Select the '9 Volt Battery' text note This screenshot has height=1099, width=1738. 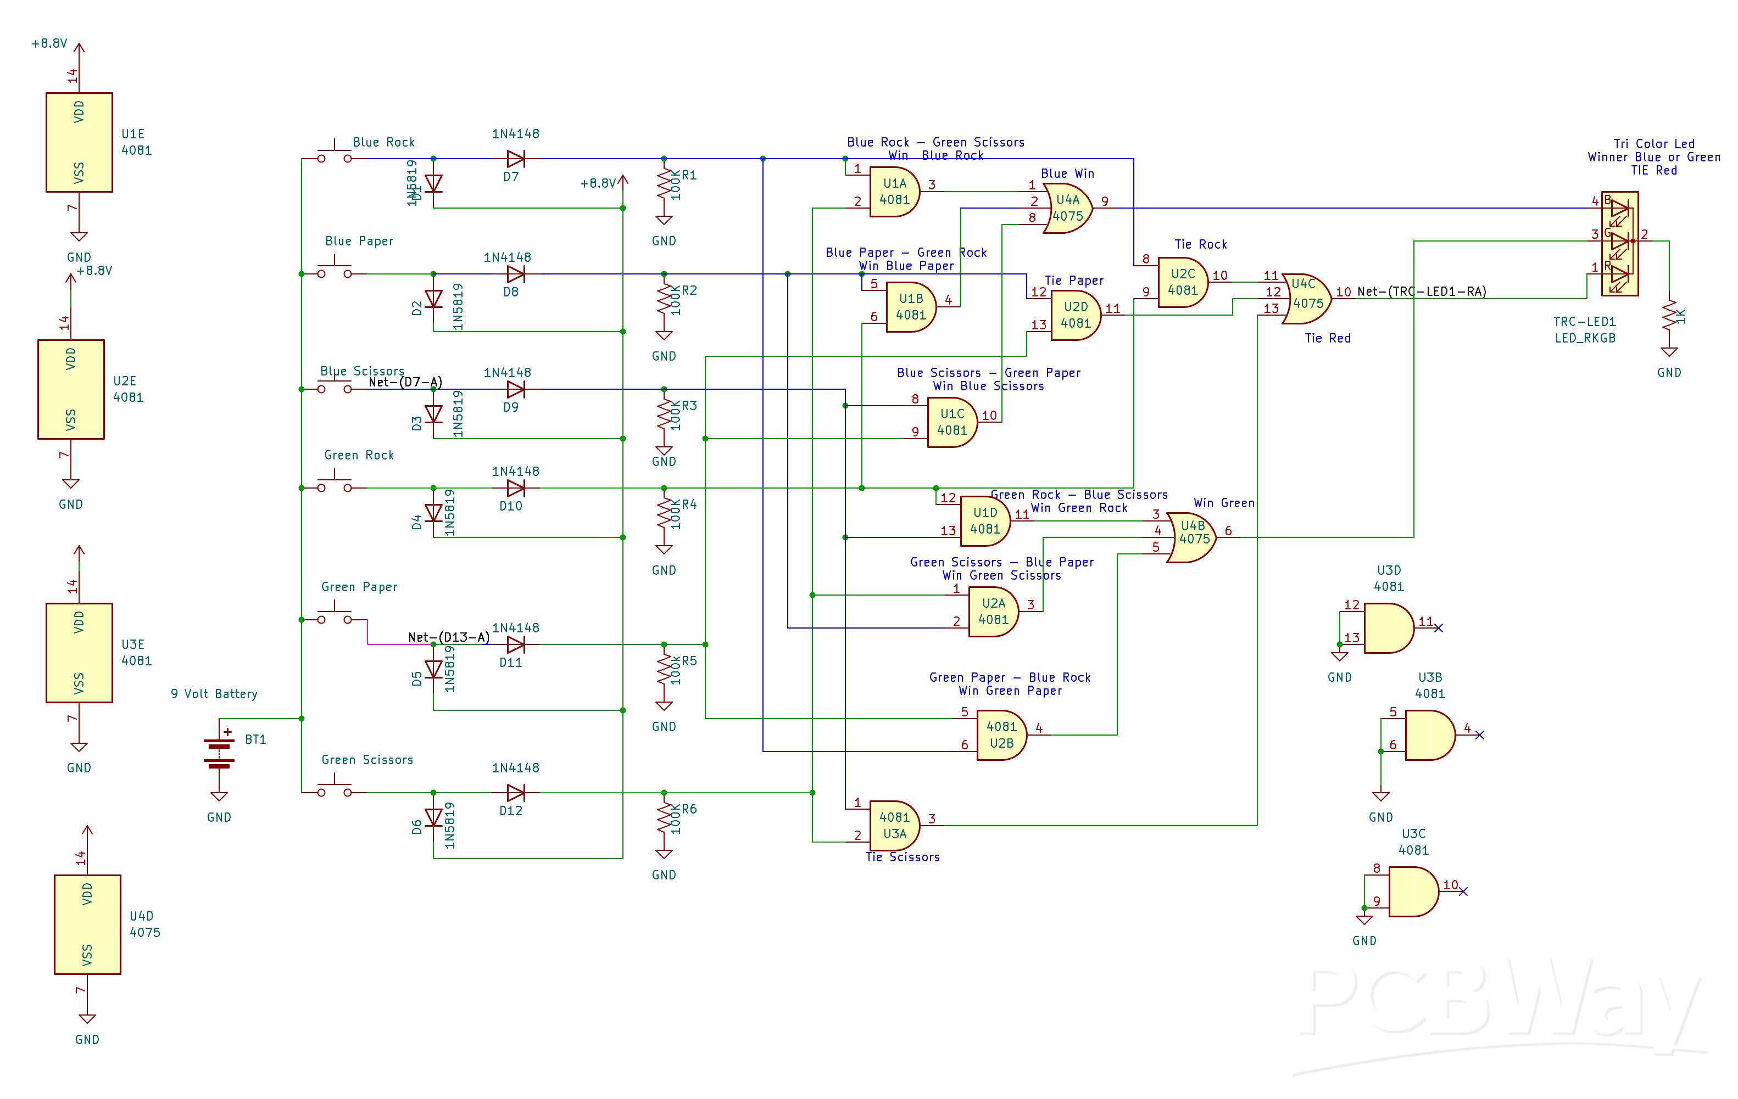pos(214,694)
